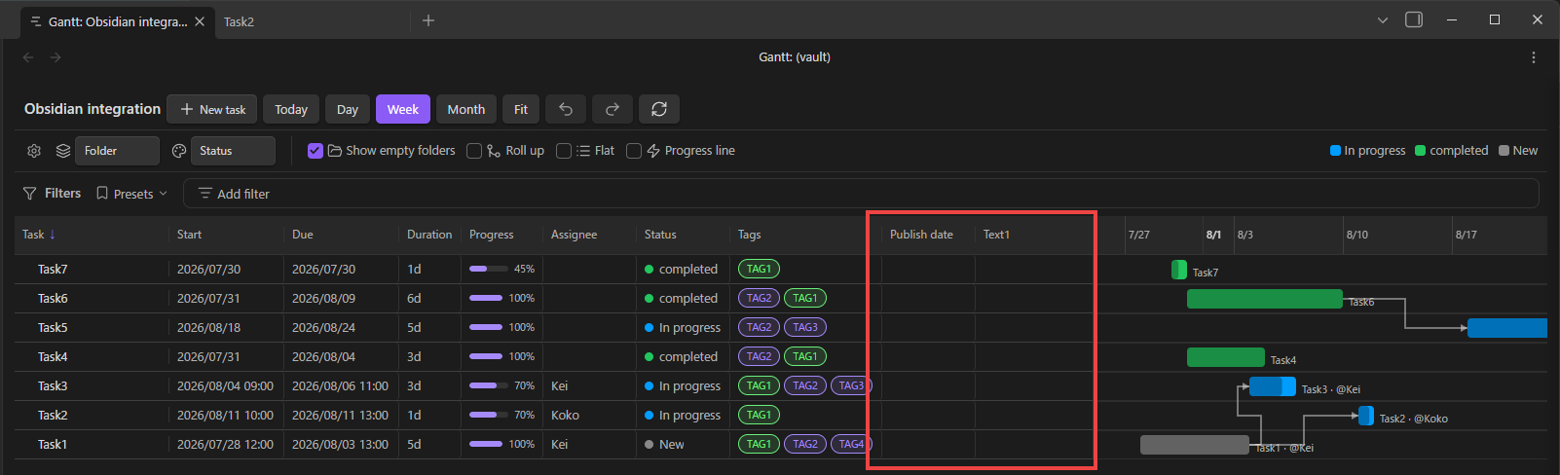Click the undo arrow icon

[566, 109]
